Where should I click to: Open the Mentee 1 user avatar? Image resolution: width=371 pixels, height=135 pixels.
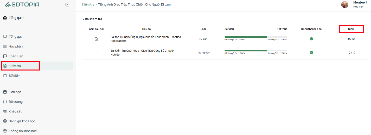[x=345, y=4]
